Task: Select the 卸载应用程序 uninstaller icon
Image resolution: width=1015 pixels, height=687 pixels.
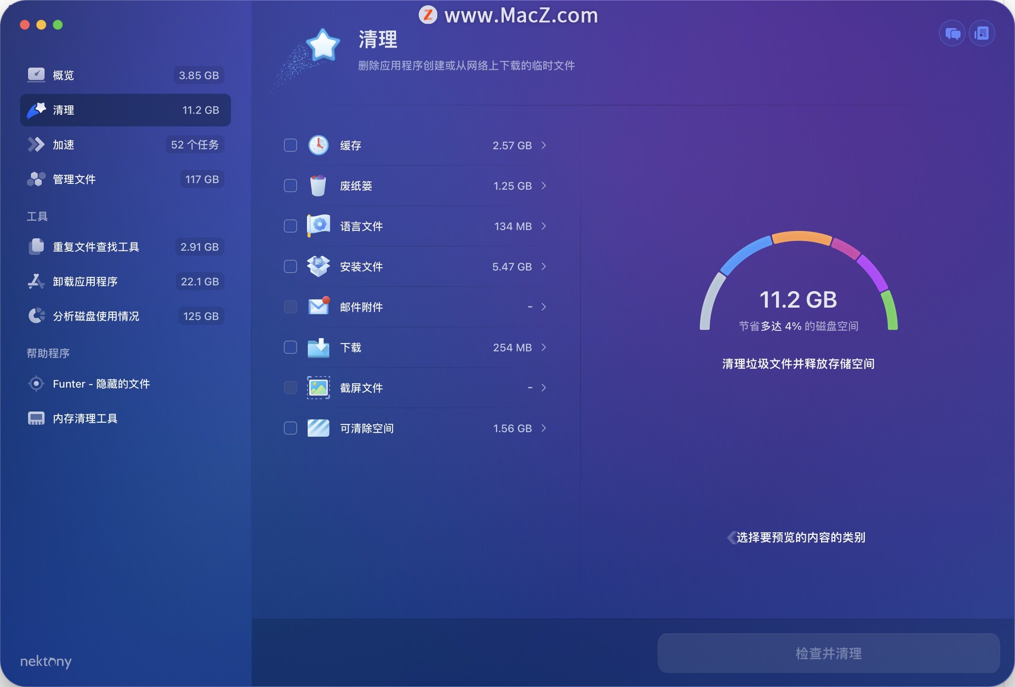Action: click(x=36, y=281)
